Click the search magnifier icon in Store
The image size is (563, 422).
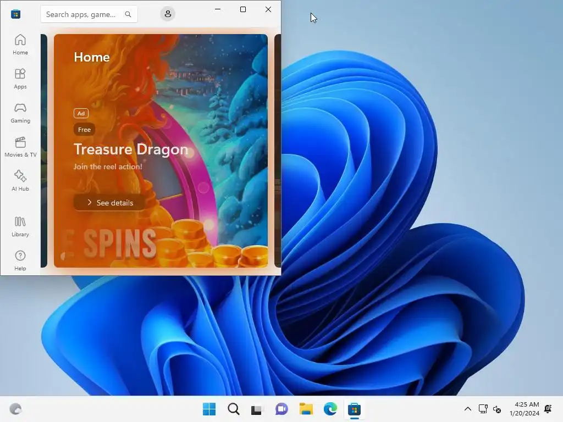pyautogui.click(x=128, y=14)
